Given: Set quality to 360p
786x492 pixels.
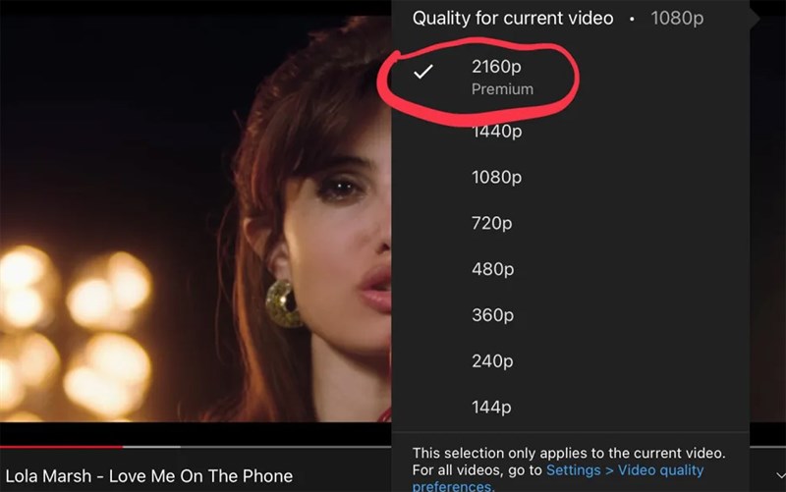Looking at the screenshot, I should [491, 315].
